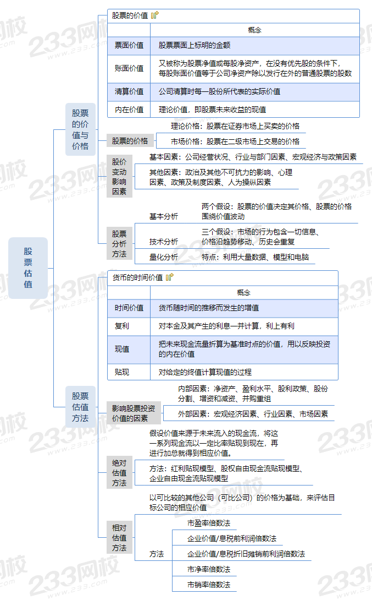Click the 账面价值 definition cell about 股票净值
Screen dimensions: 372x600
coord(255,68)
